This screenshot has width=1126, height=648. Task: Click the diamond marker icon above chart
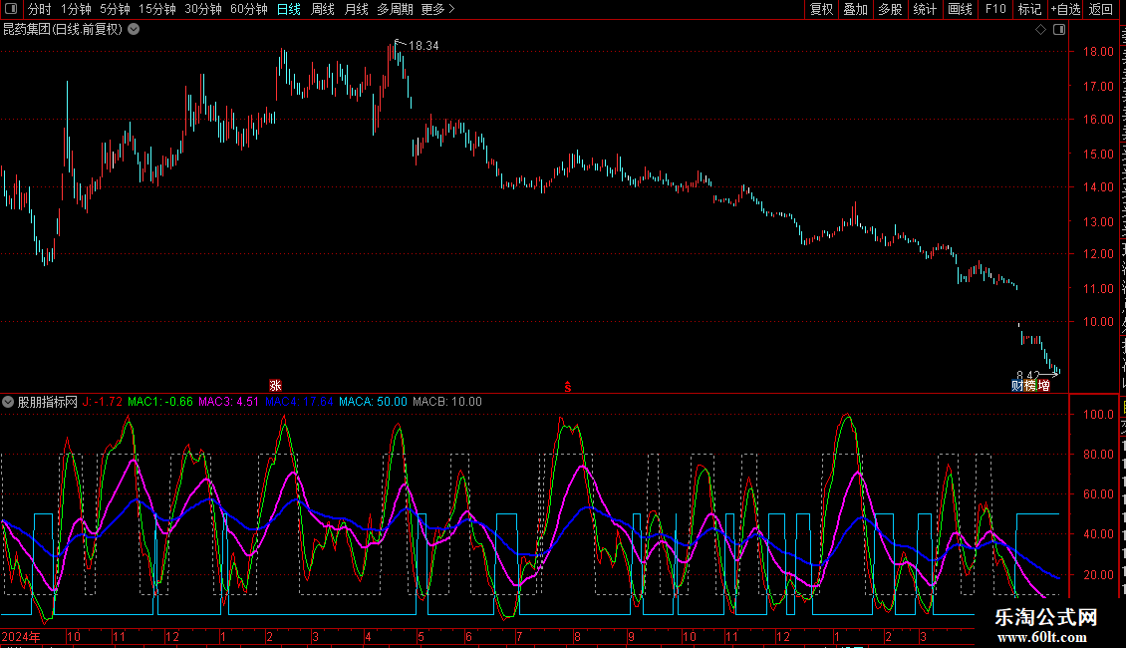[1040, 30]
